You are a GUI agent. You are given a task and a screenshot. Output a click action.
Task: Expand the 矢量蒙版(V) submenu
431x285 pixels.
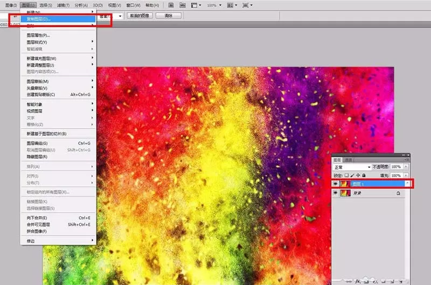pos(58,88)
